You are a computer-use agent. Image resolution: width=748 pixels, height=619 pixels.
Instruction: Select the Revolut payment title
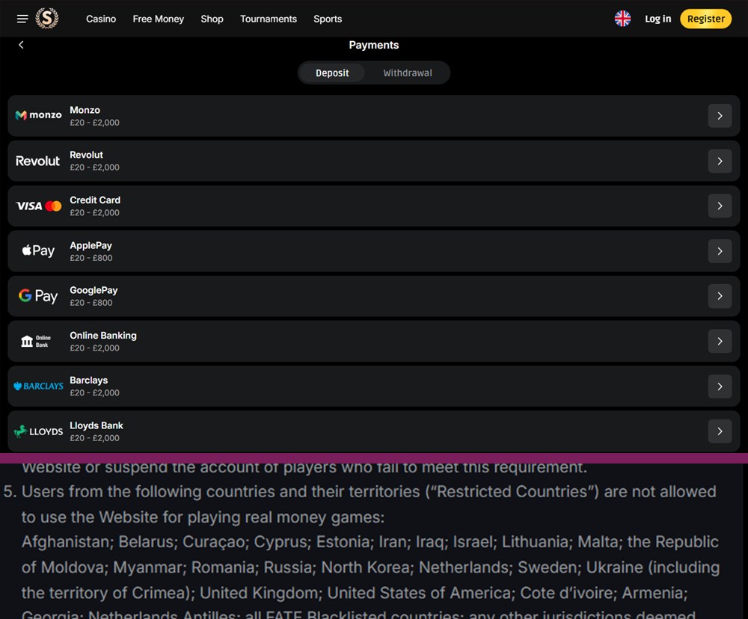pos(86,155)
